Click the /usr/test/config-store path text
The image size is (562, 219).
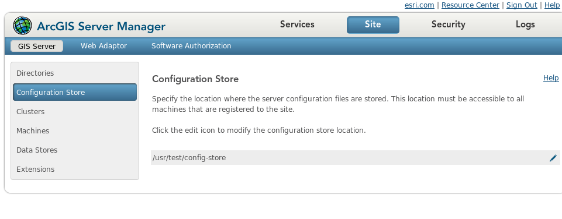[189, 157]
